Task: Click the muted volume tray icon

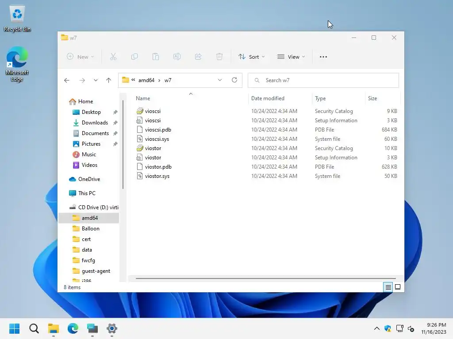Action: click(x=411, y=328)
